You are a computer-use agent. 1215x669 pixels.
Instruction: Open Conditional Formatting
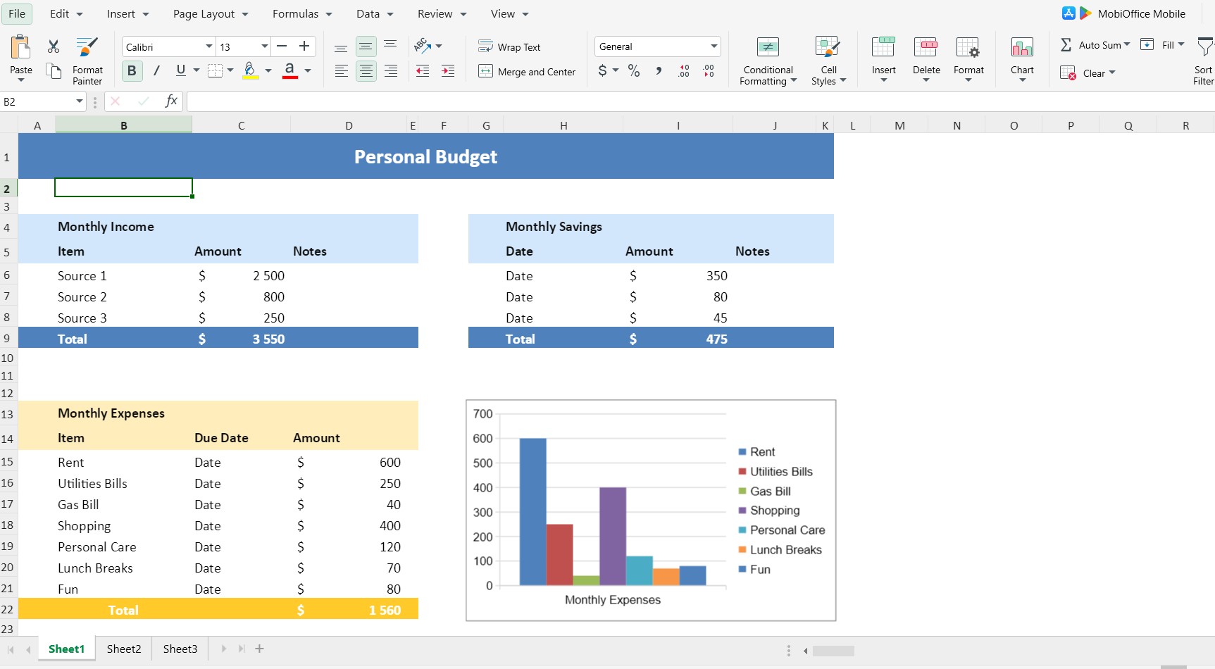[x=767, y=60]
